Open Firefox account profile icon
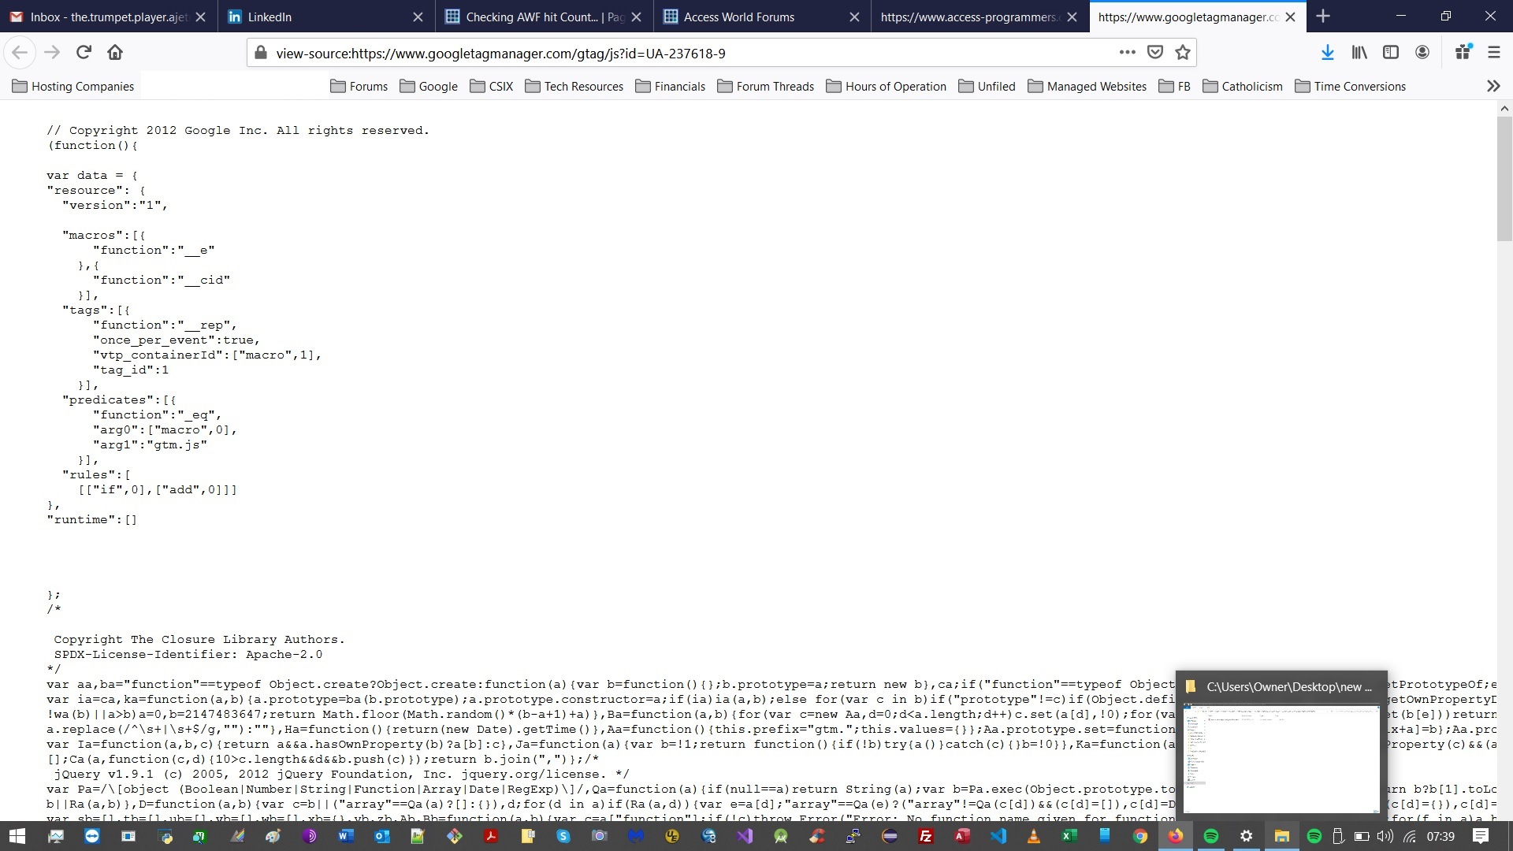This screenshot has height=851, width=1513. [x=1422, y=53]
